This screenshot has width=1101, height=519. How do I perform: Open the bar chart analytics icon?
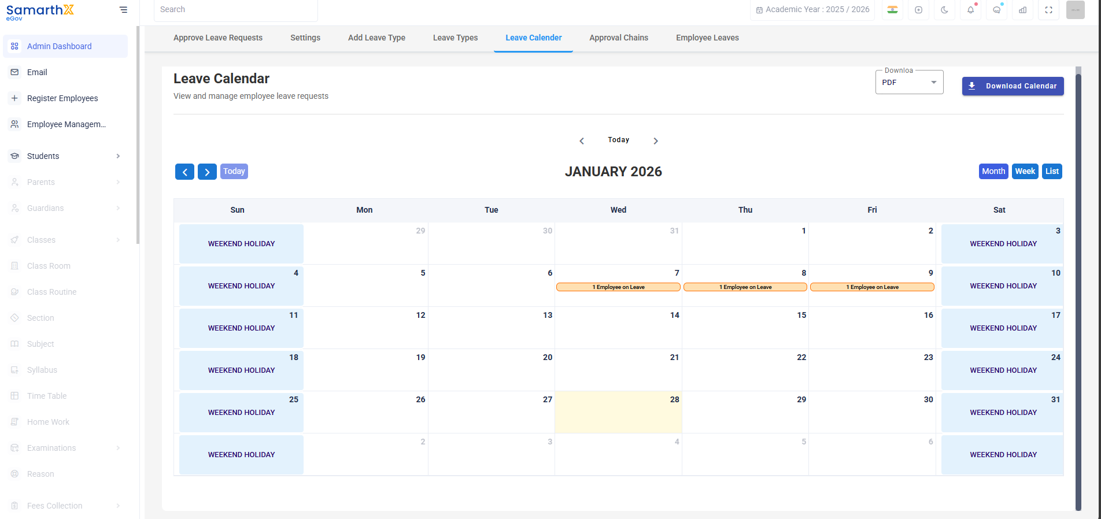click(x=1022, y=10)
